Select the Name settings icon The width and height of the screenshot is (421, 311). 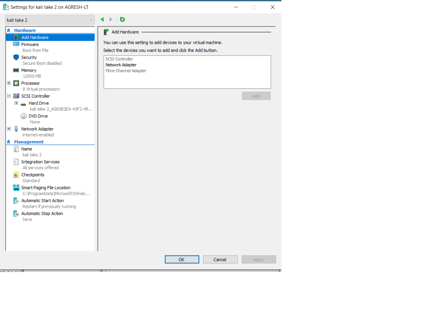[x=16, y=149]
